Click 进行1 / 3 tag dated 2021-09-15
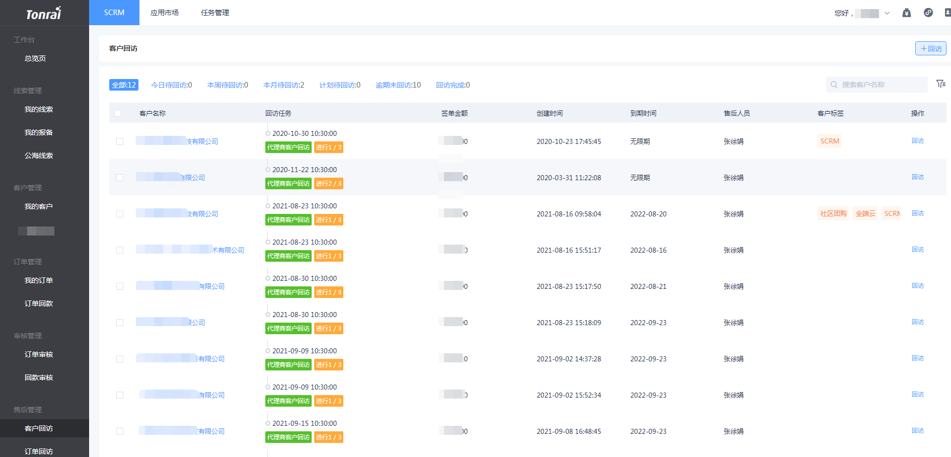This screenshot has height=457, width=951. pos(329,437)
